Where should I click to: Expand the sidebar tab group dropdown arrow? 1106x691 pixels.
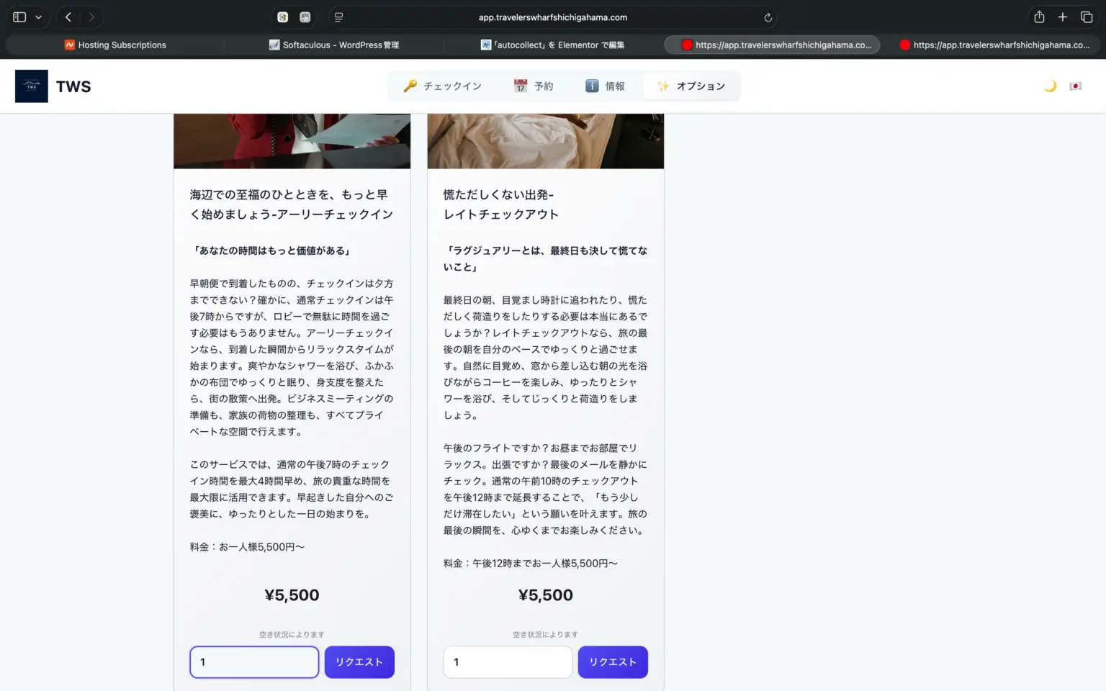pos(39,17)
